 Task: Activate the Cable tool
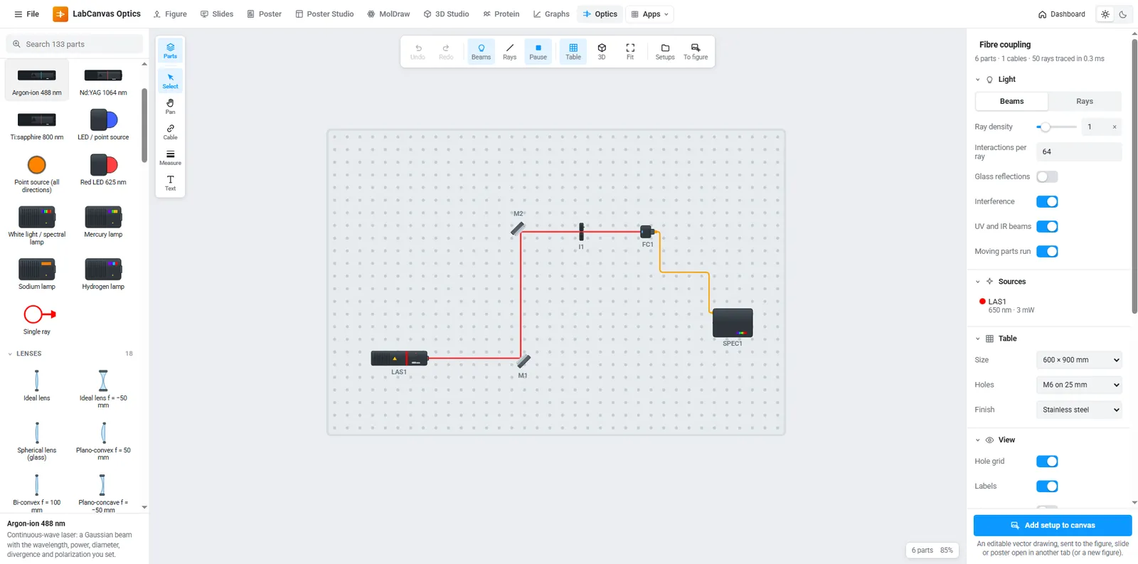pyautogui.click(x=170, y=132)
